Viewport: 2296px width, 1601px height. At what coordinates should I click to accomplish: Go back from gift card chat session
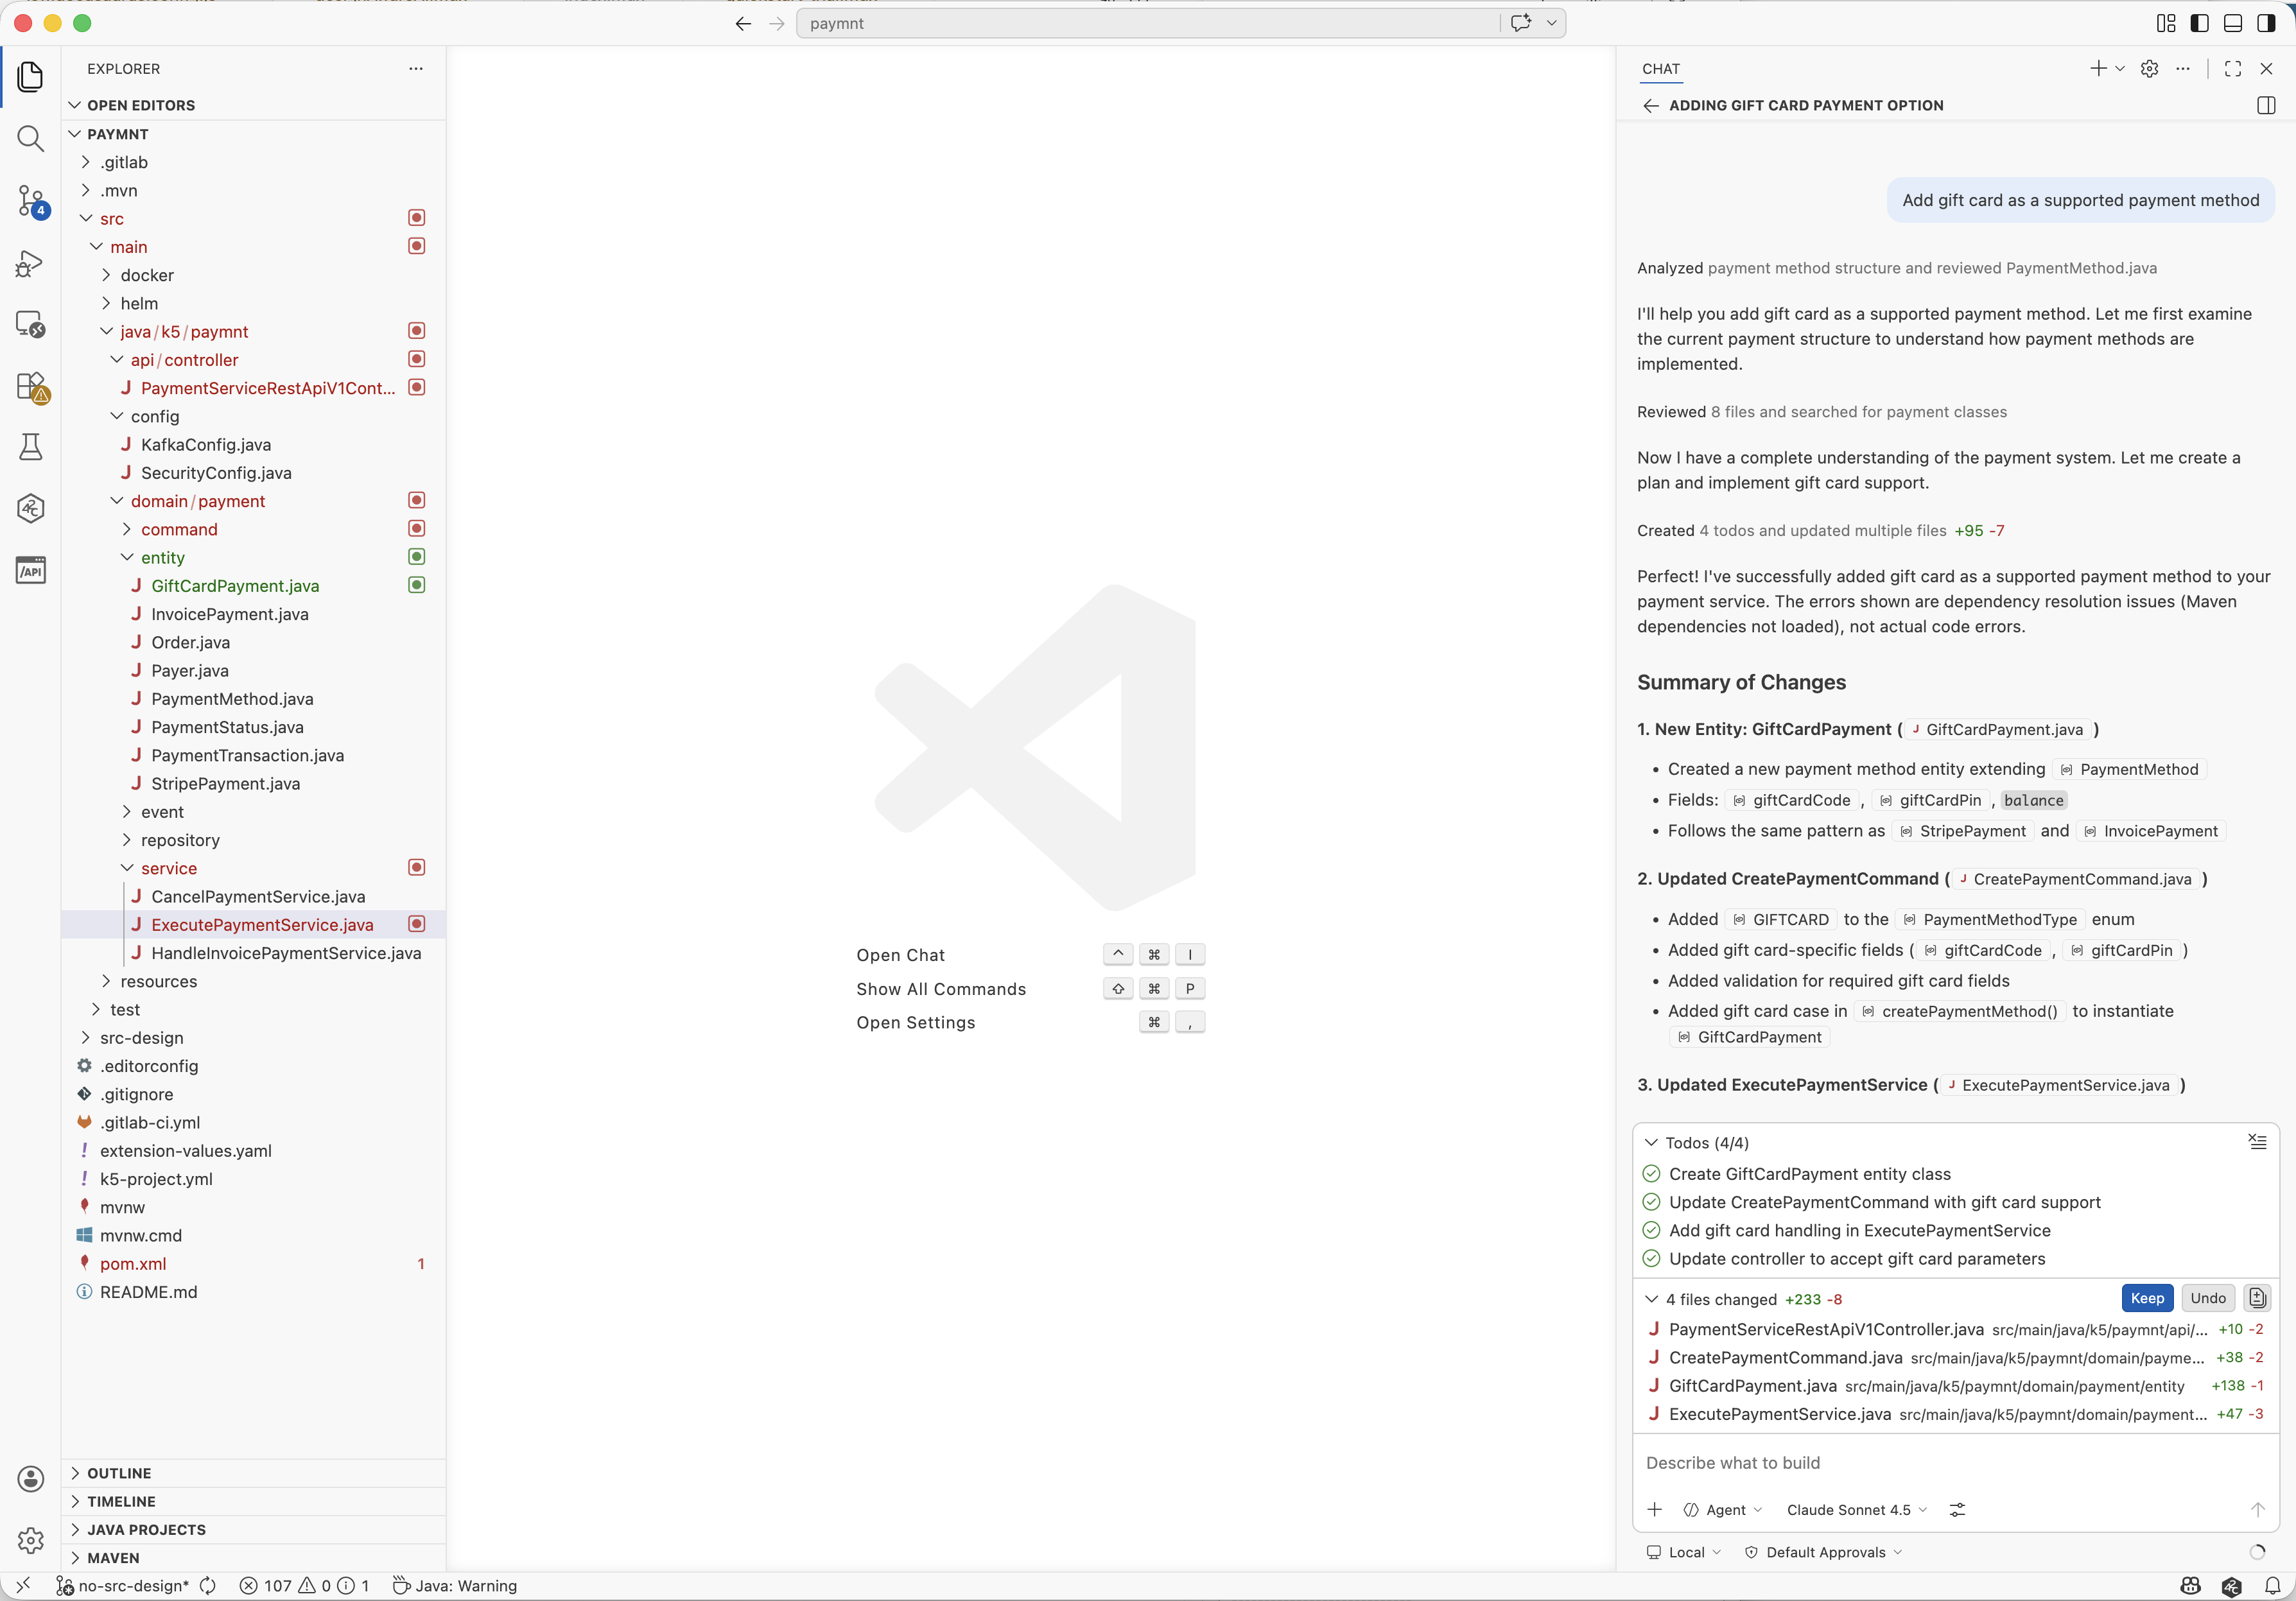click(x=1650, y=105)
